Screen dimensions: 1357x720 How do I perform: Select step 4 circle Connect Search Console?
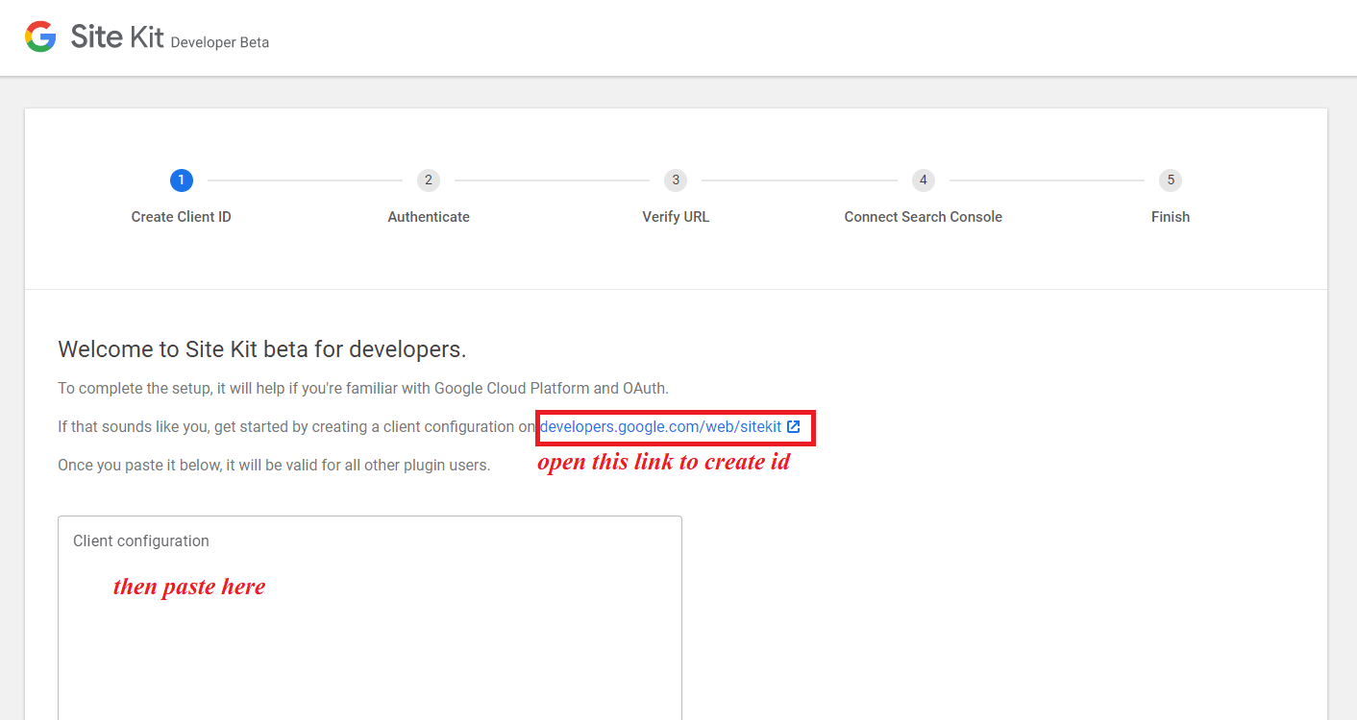pos(923,180)
